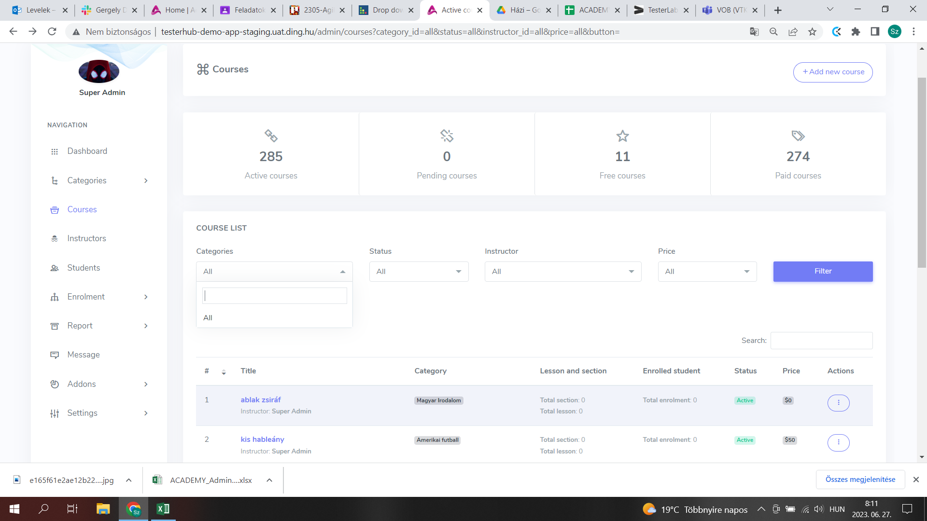Sort table by the # column arrows
Screen dimensions: 927x521
click(224, 372)
